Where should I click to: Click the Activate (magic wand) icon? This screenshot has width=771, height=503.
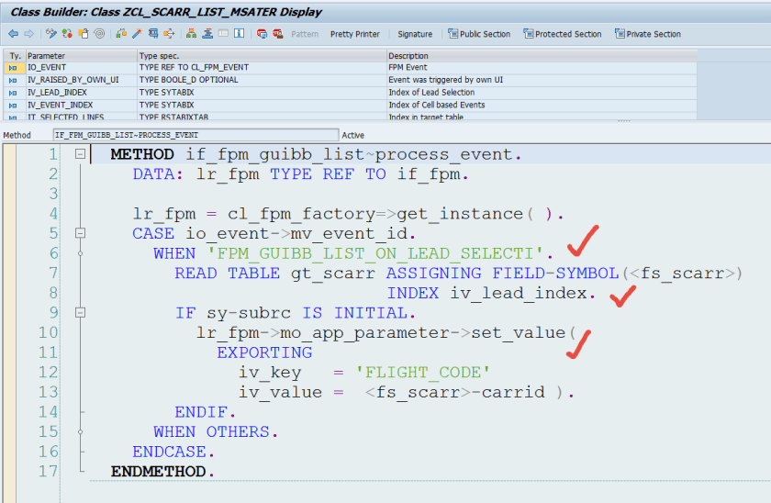point(138,34)
